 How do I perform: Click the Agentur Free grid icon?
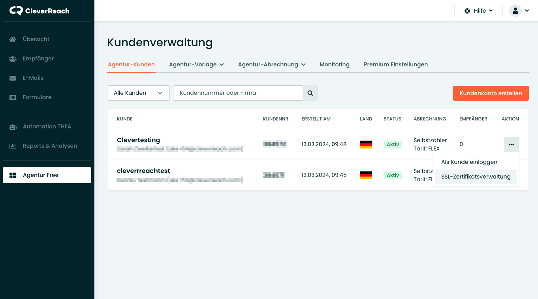(x=13, y=175)
